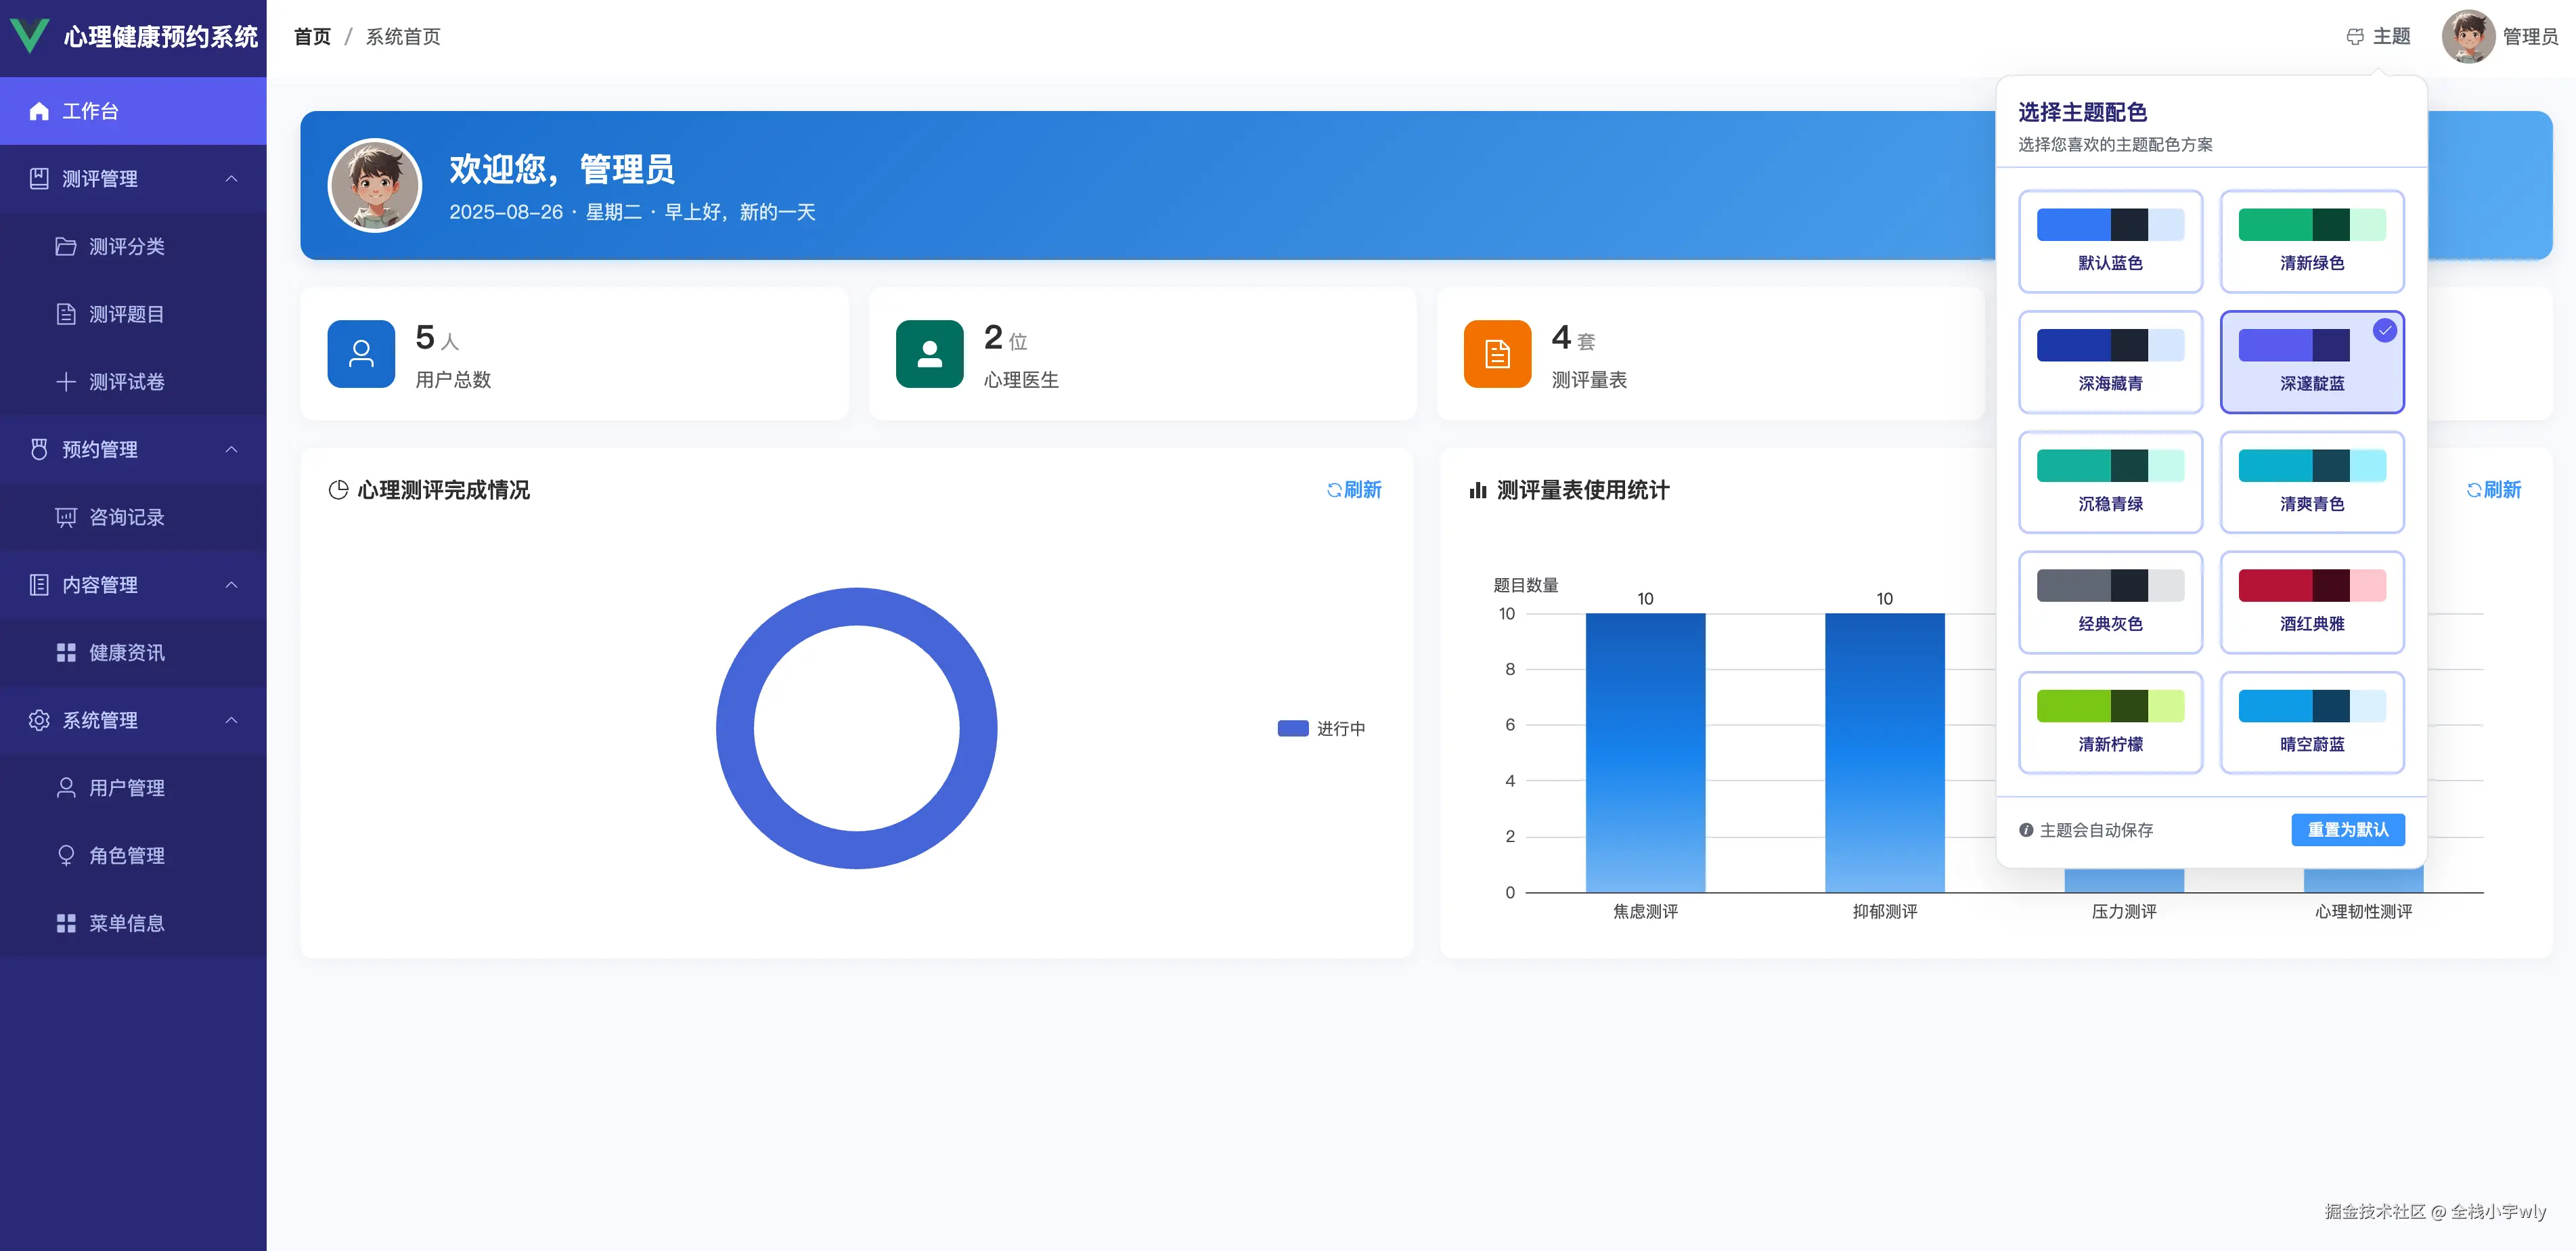Pick the 酒红典雅 theme option
Screen dimensions: 2576x1251
[x=2311, y=602]
